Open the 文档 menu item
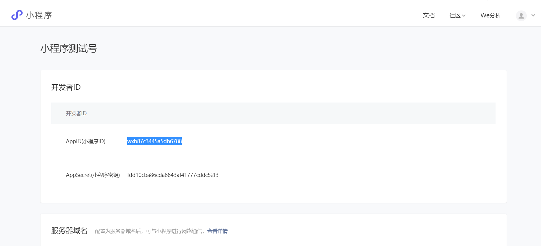 pos(429,15)
